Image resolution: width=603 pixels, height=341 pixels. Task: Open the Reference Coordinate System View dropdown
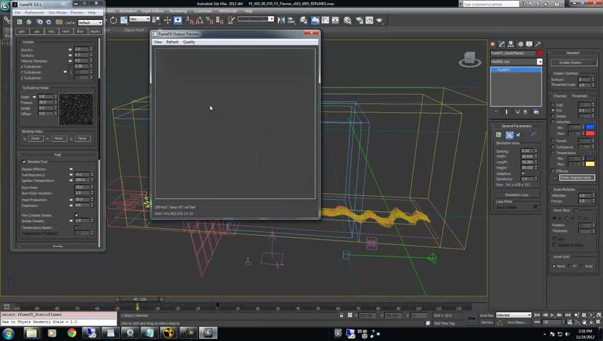click(139, 18)
